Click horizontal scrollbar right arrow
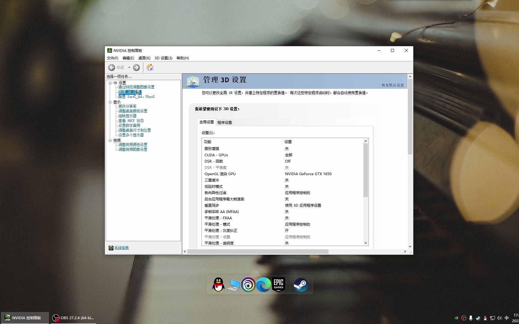519x324 pixels. click(405, 252)
